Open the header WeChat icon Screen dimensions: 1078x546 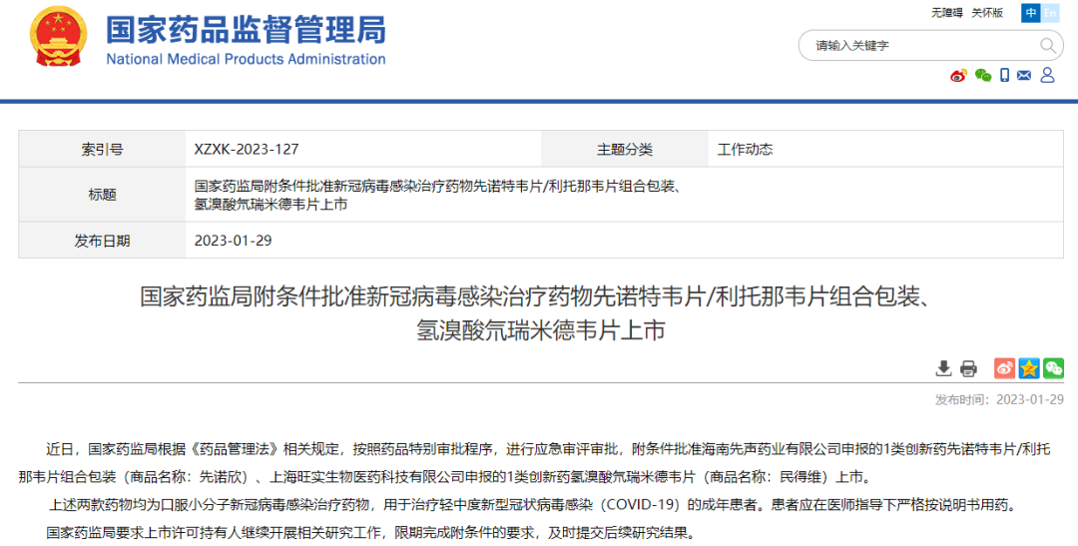983,76
